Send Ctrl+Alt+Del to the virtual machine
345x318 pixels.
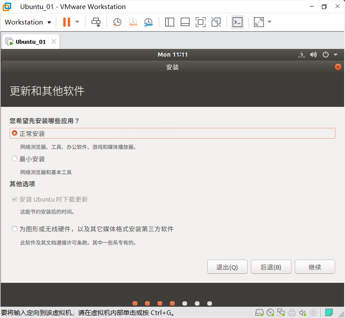pyautogui.click(x=96, y=22)
